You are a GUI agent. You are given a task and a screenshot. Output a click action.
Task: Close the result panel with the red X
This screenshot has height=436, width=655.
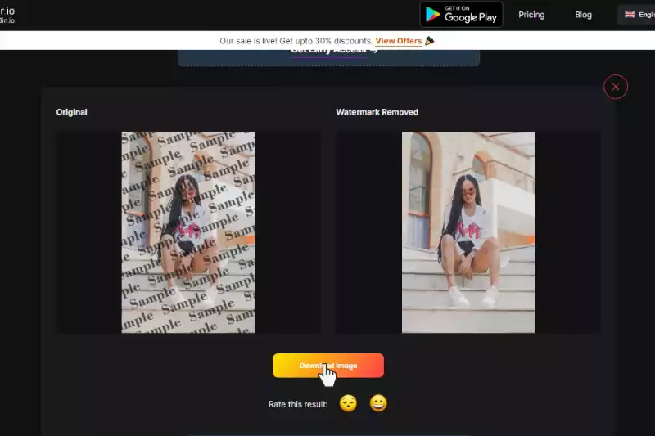tap(616, 87)
